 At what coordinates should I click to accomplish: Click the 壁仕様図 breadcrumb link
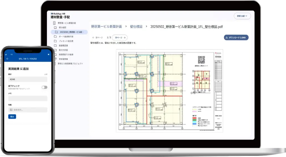pos(136,27)
